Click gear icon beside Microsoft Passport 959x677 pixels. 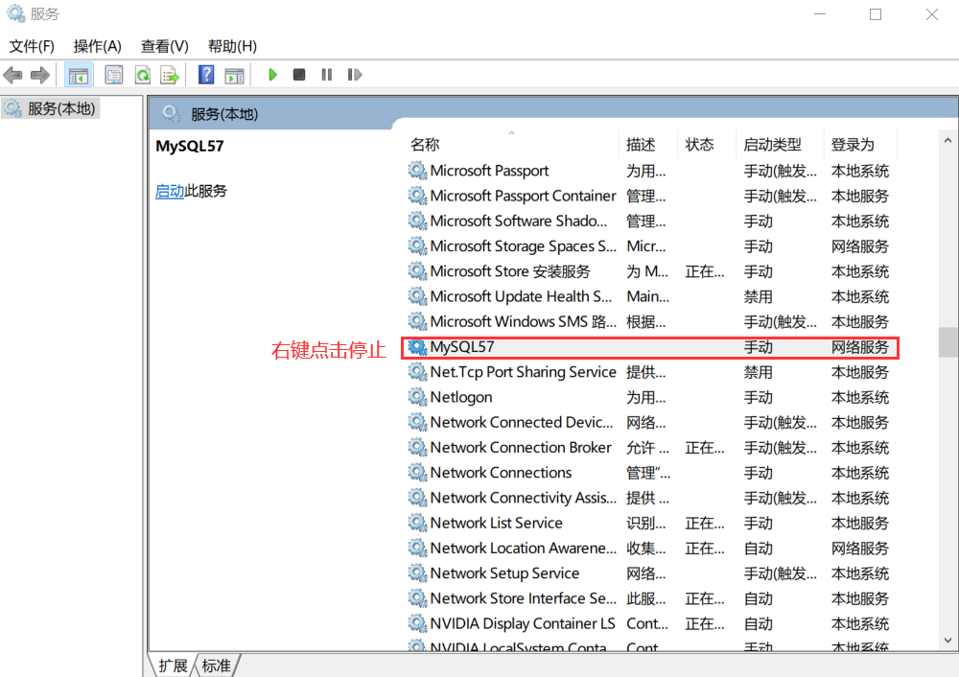(x=417, y=171)
